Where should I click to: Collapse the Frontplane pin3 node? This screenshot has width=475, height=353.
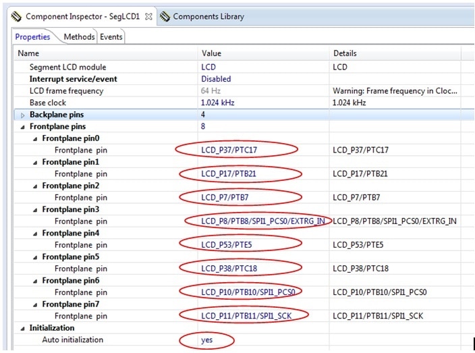(36, 209)
